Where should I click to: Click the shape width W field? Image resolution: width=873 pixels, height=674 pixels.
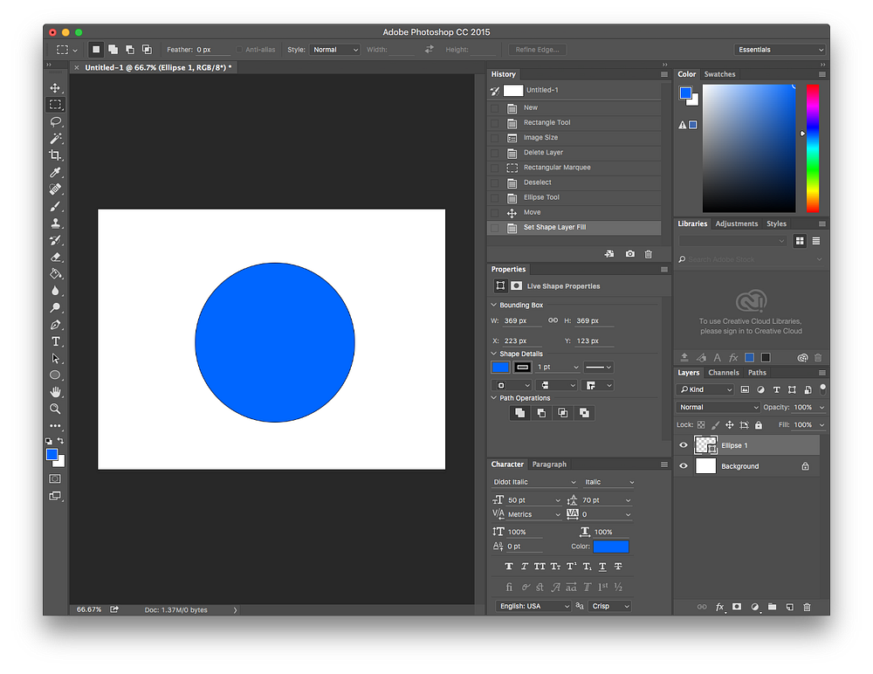[522, 320]
